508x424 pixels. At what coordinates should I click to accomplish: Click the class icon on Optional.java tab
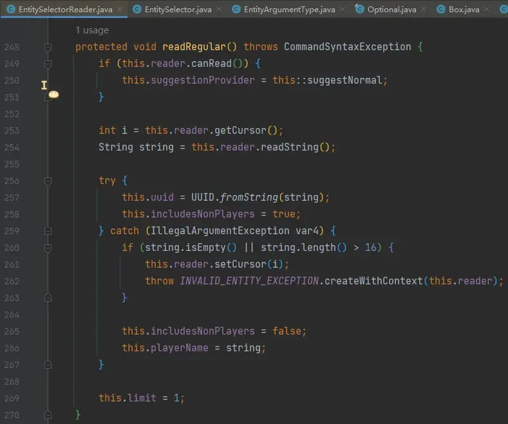359,9
